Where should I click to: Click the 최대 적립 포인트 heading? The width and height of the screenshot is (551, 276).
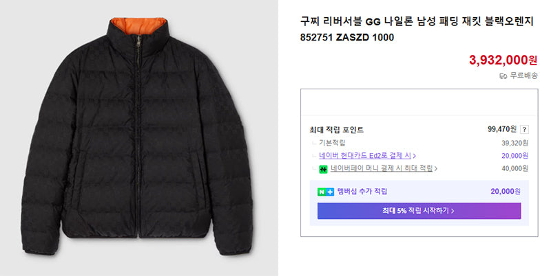pyautogui.click(x=336, y=130)
